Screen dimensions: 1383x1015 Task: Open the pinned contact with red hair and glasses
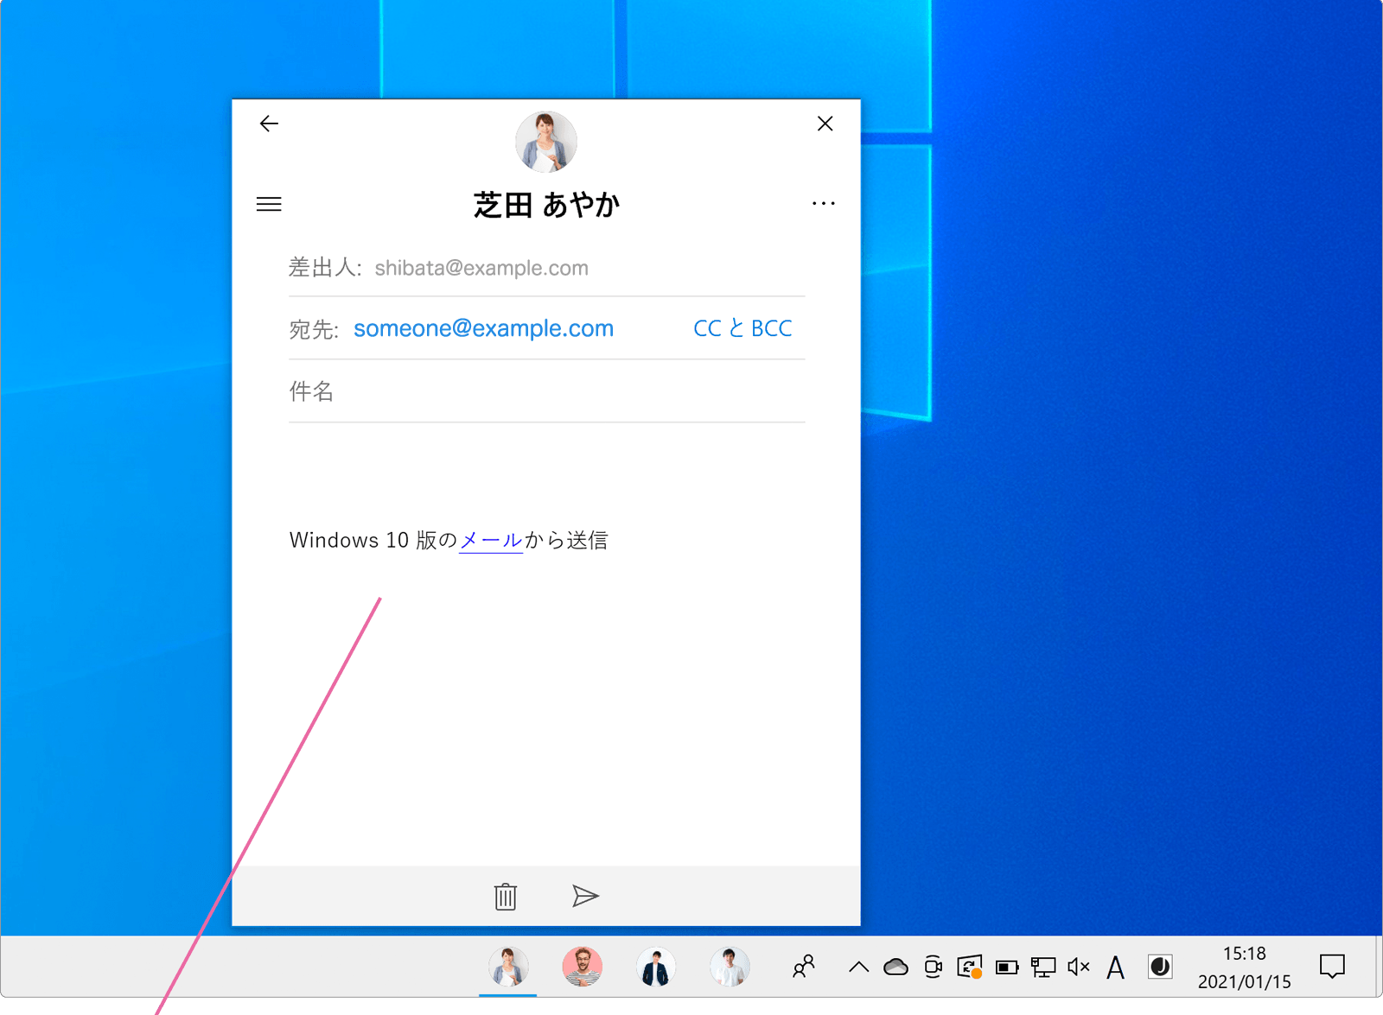click(x=583, y=967)
